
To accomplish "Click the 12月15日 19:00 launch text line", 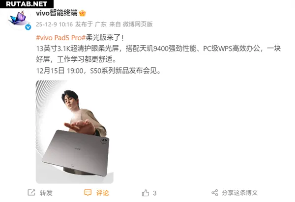I will (98, 71).
